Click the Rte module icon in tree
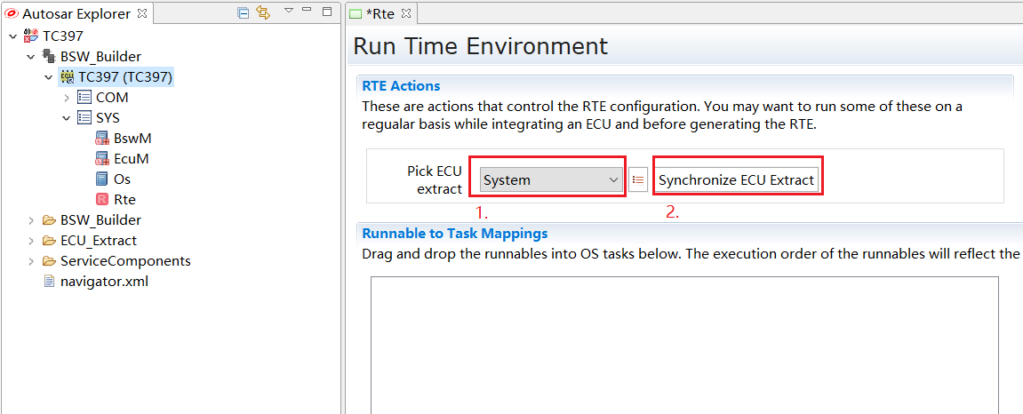 pyautogui.click(x=102, y=200)
